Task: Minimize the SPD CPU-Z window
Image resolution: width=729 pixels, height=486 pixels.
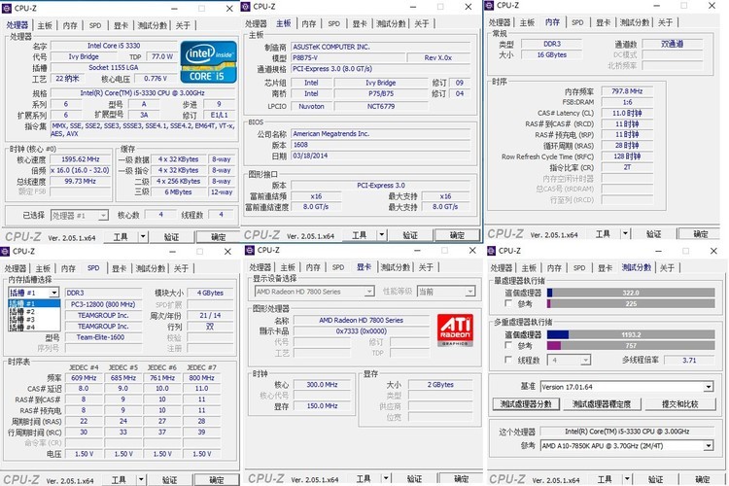Action: click(x=172, y=252)
